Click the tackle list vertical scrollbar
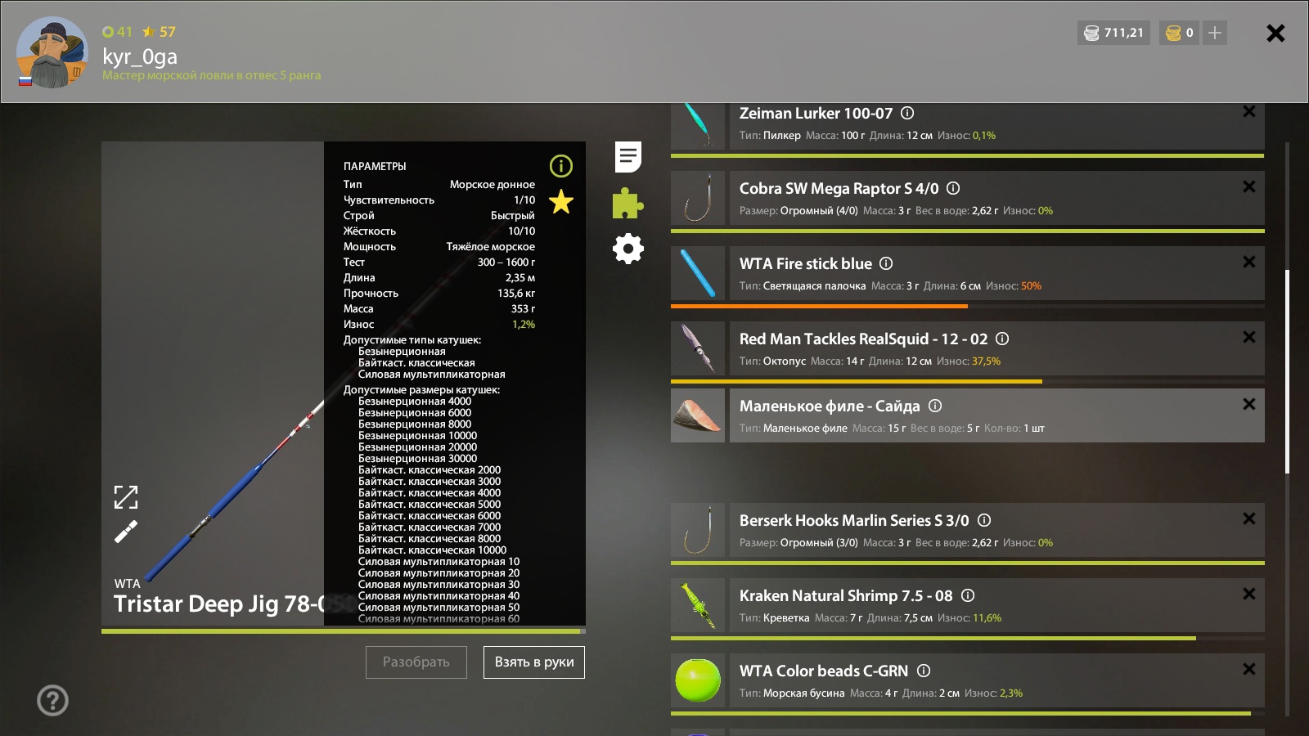This screenshot has width=1309, height=736. point(1287,372)
